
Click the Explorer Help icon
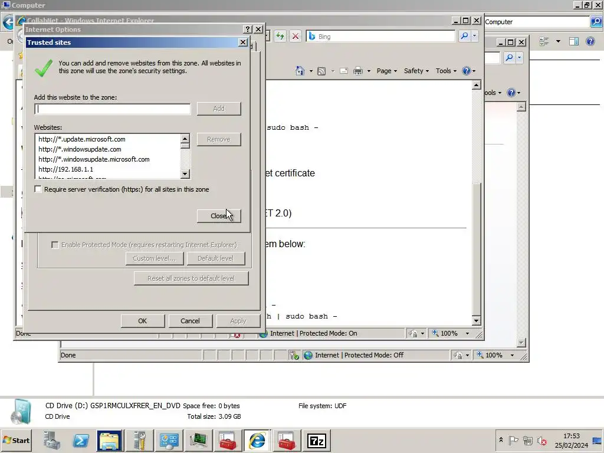click(590, 41)
